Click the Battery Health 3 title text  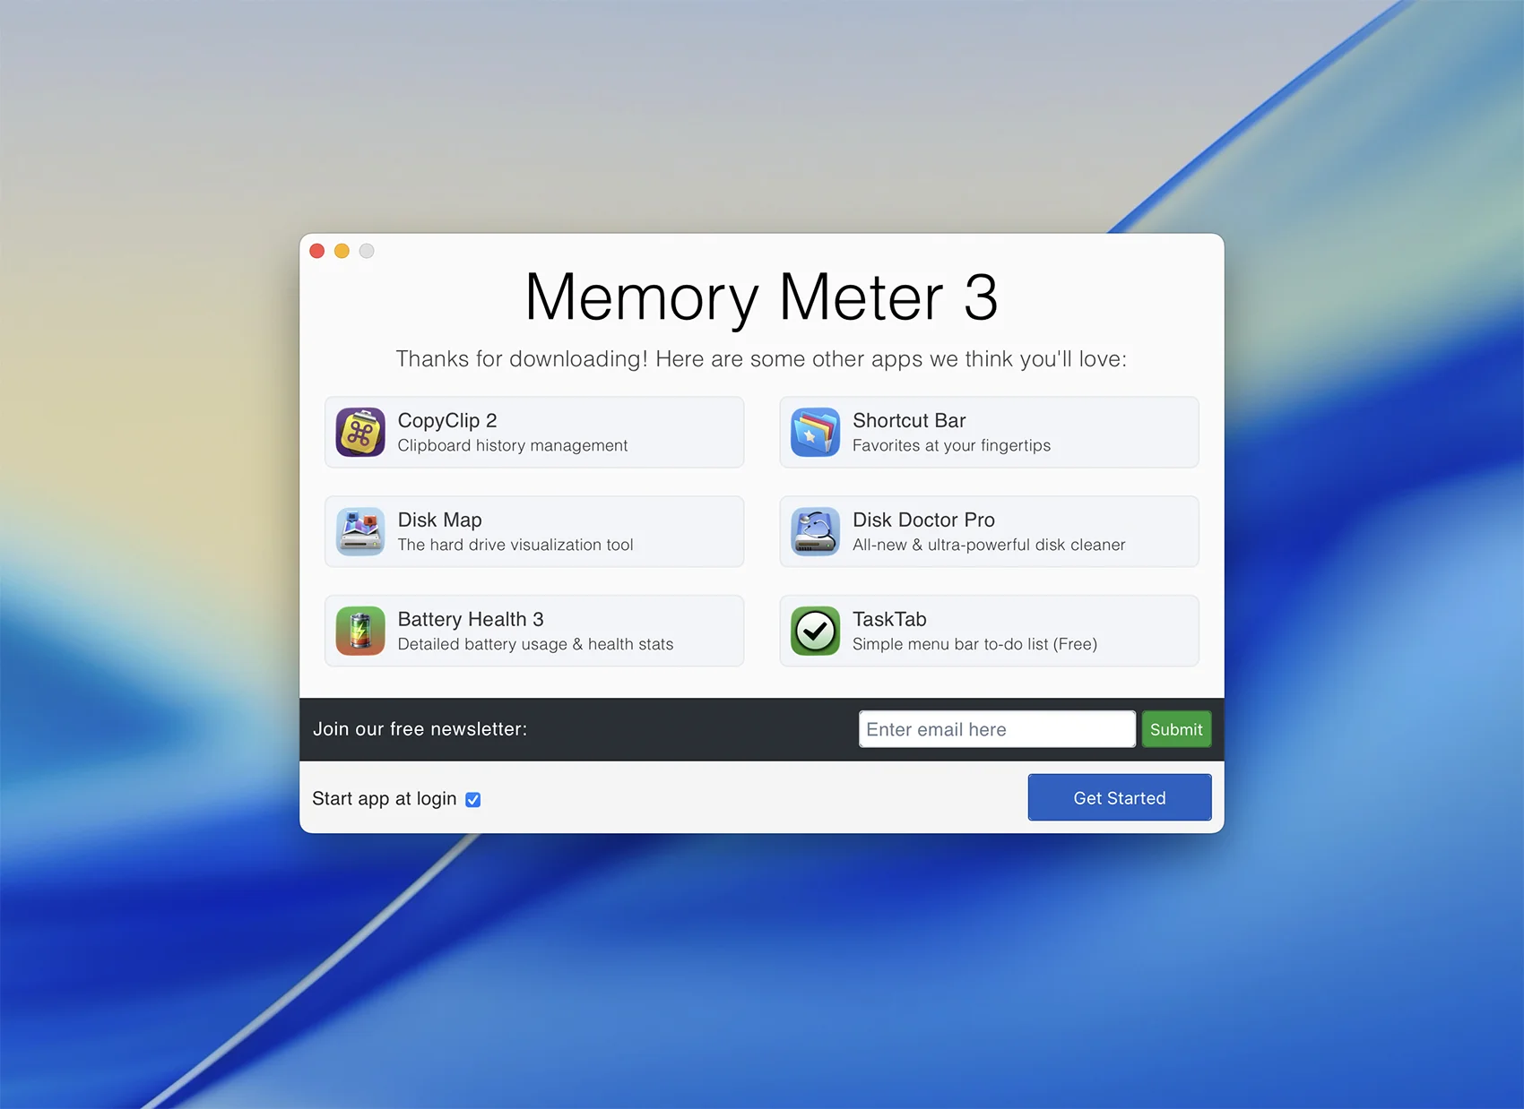[470, 619]
